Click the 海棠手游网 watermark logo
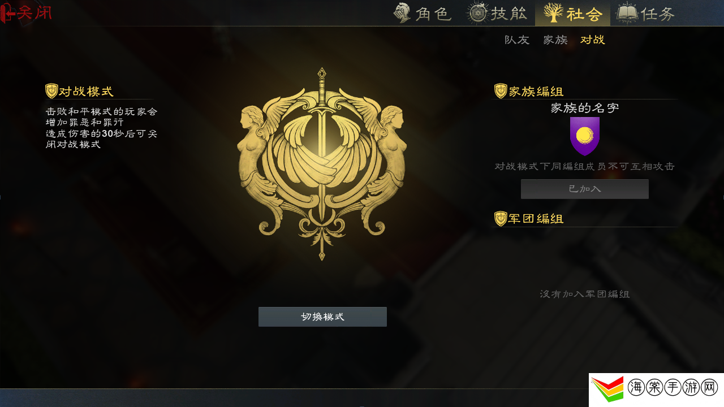 click(x=656, y=390)
